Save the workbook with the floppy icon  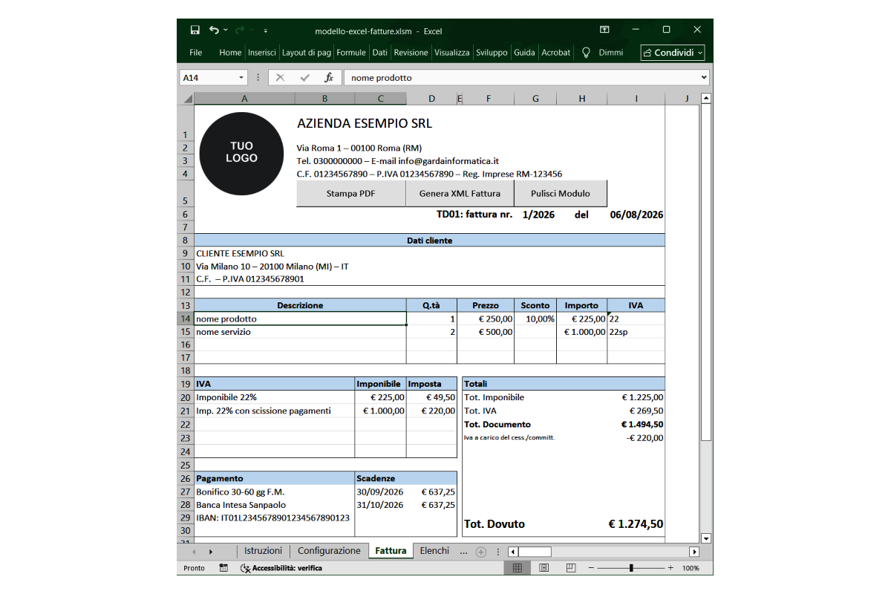[195, 30]
